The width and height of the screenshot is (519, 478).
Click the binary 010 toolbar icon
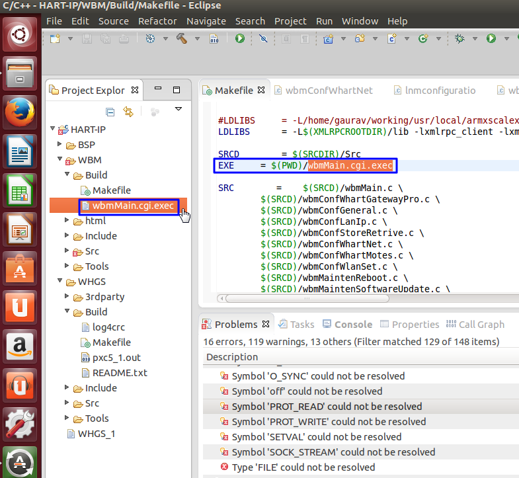tap(214, 38)
